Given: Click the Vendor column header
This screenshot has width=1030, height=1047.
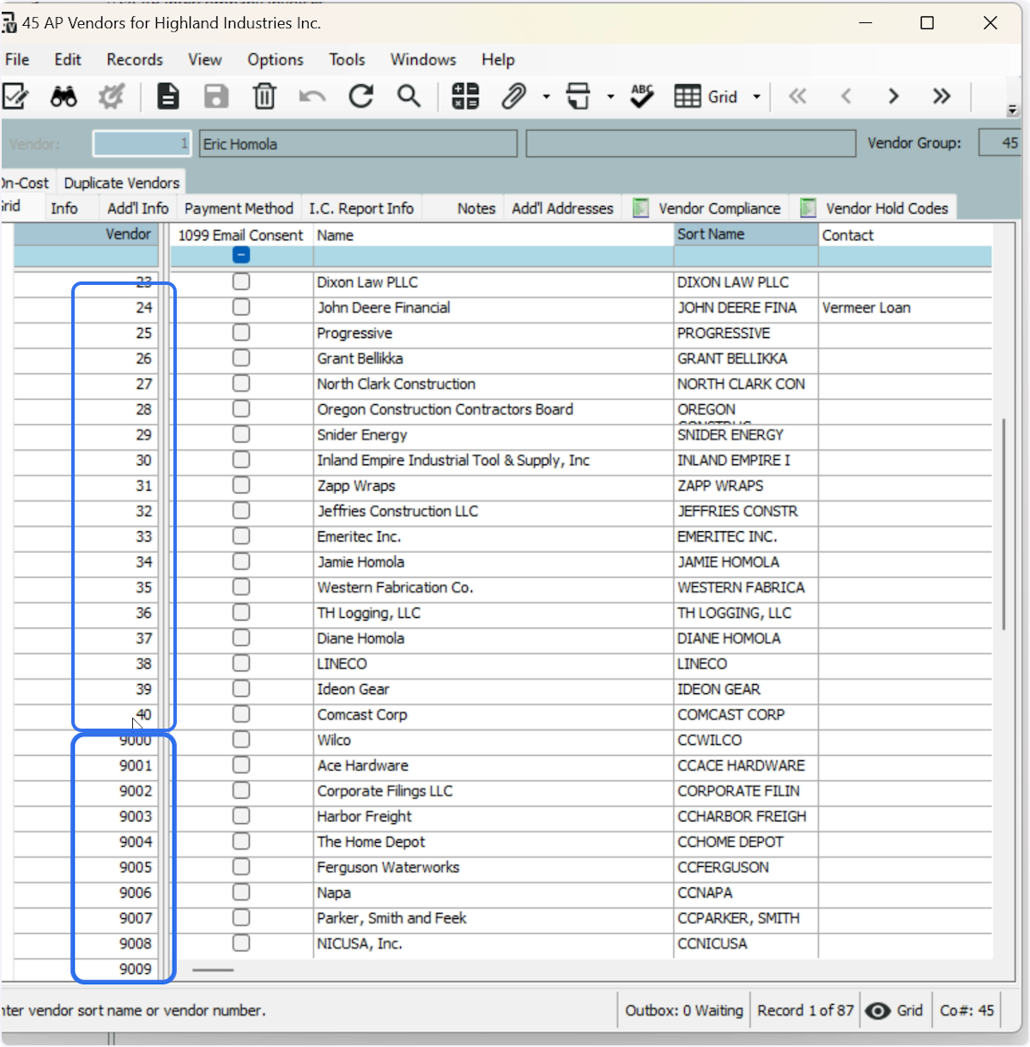Looking at the screenshot, I should pos(86,234).
